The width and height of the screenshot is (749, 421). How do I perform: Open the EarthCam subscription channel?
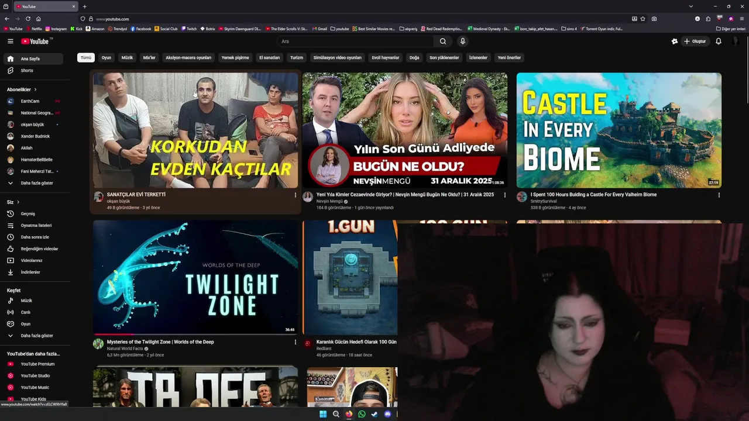[33, 101]
